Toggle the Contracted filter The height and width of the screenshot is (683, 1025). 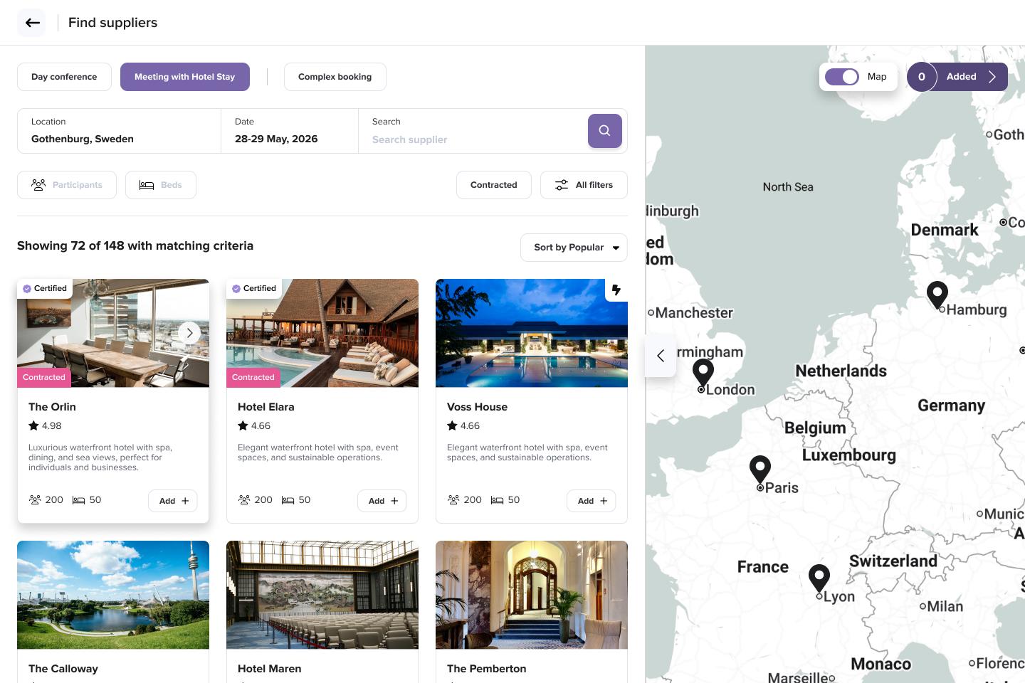[494, 185]
